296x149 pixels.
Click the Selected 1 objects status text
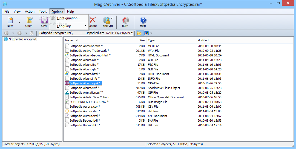(x=175, y=144)
